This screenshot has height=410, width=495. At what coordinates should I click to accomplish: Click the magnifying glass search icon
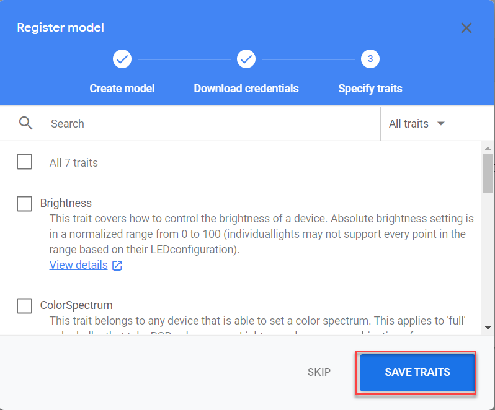25,123
